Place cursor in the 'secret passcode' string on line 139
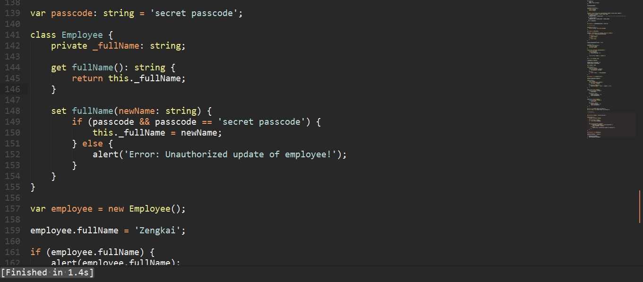643x282 pixels. click(194, 13)
